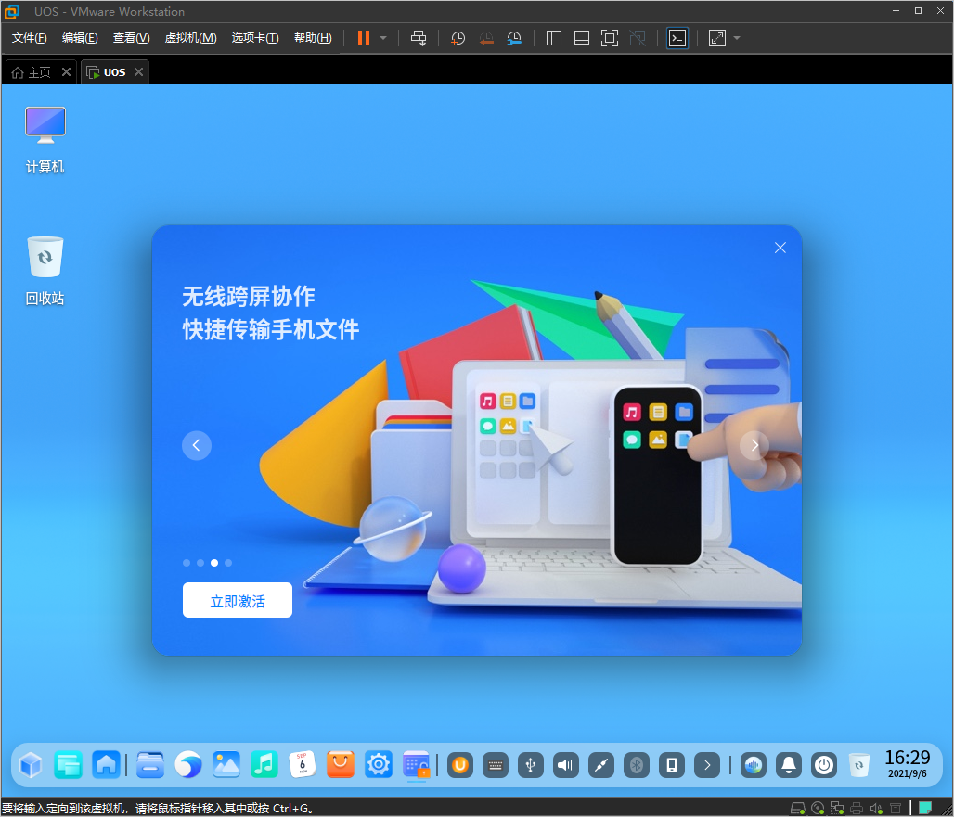Toggle the volume icon in the dock
This screenshot has width=954, height=817.
(x=565, y=765)
